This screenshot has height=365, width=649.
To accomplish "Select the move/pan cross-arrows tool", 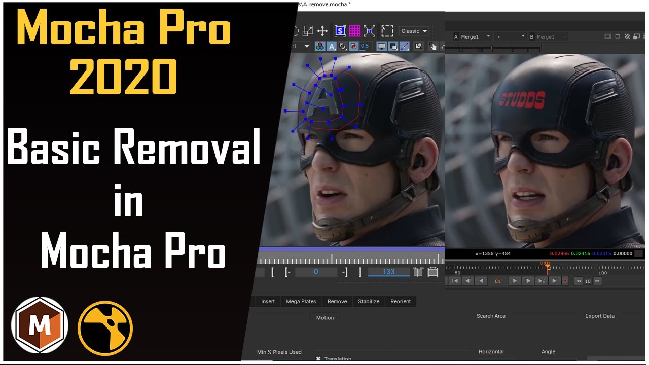I will point(322,31).
